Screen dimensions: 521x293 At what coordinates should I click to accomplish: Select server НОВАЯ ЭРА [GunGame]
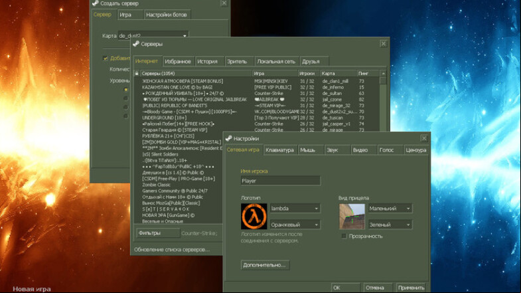point(169,215)
